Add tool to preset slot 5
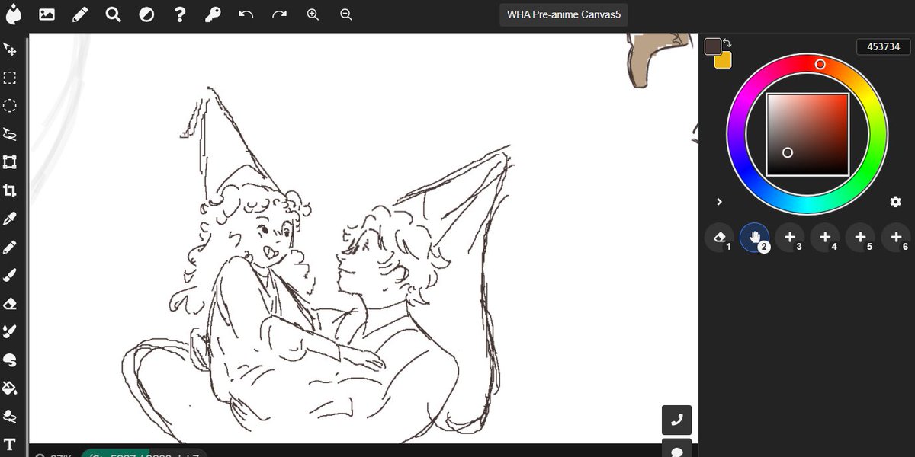 [860, 238]
